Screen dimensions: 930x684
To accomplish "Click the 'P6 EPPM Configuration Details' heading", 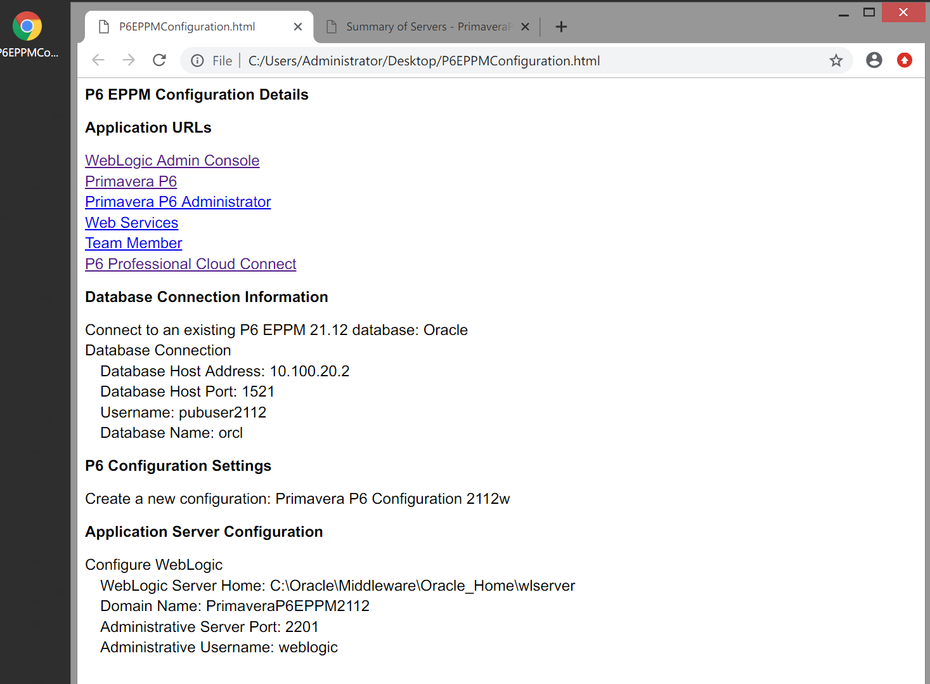I will click(197, 95).
